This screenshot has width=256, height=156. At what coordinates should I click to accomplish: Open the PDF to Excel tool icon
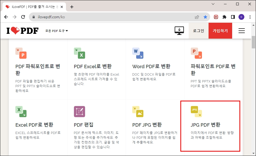pyautogui.click(x=80, y=53)
